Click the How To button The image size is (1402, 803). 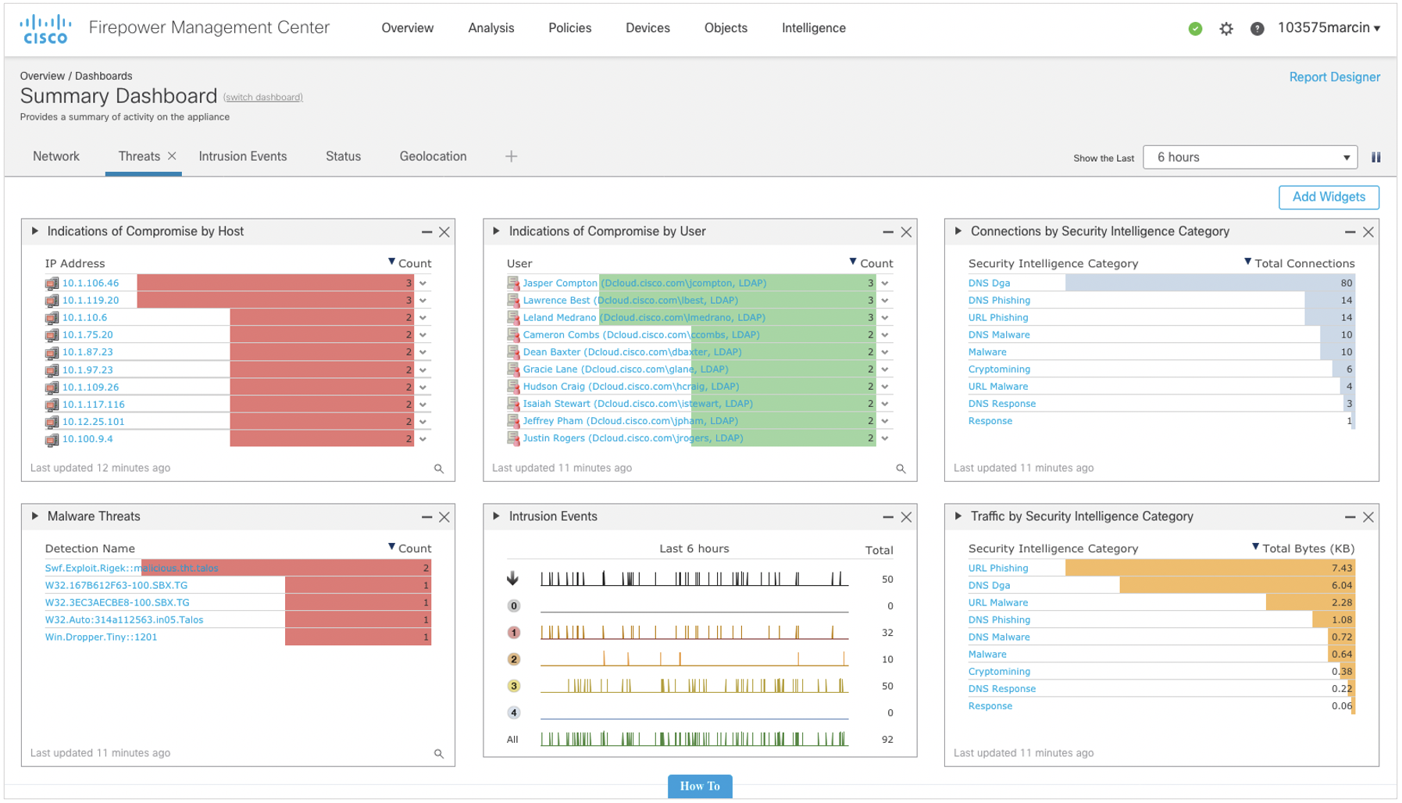click(700, 786)
